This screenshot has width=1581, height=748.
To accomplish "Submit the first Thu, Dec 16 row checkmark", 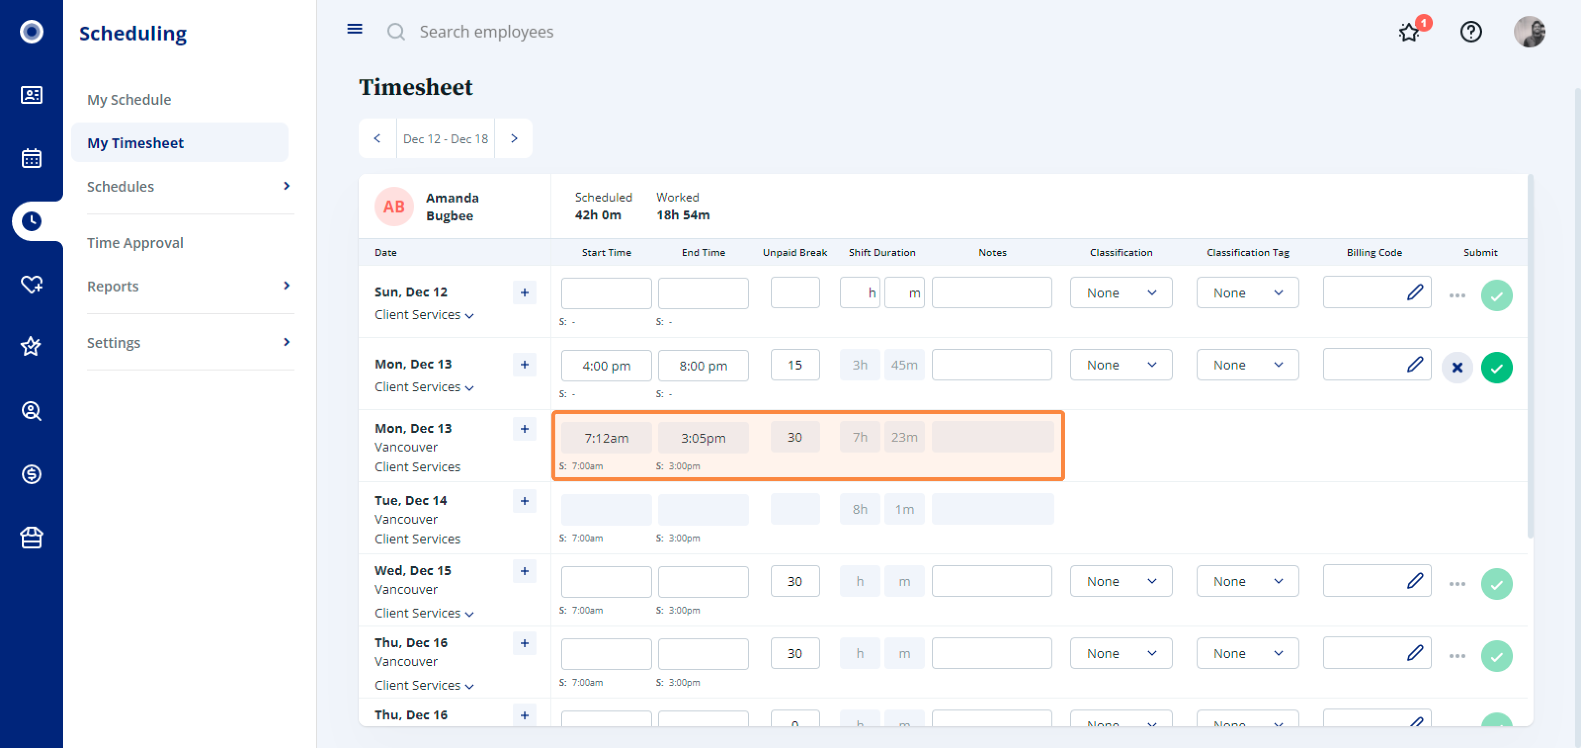I will point(1497,657).
